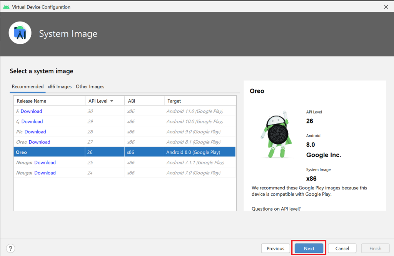Image resolution: width=394 pixels, height=256 pixels.
Task: Click the Android 7.0 (Google Play) target cell
Action: [200, 173]
